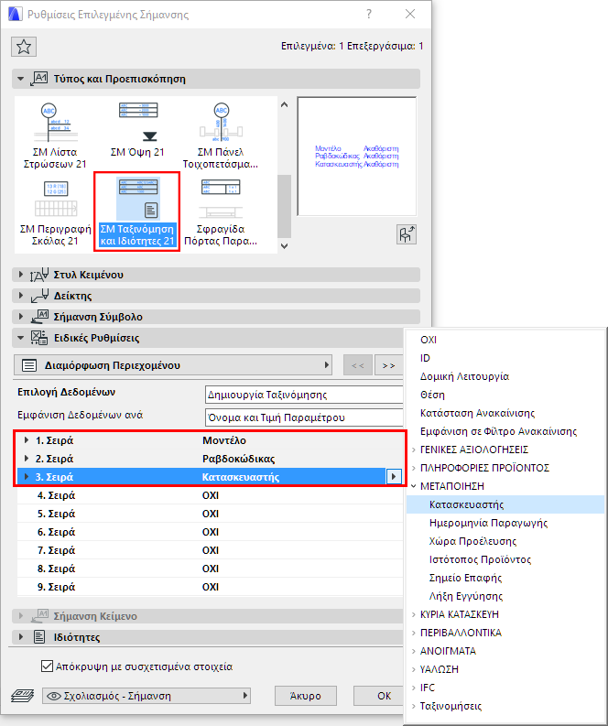Select the 6. Σειρά row

point(210,532)
